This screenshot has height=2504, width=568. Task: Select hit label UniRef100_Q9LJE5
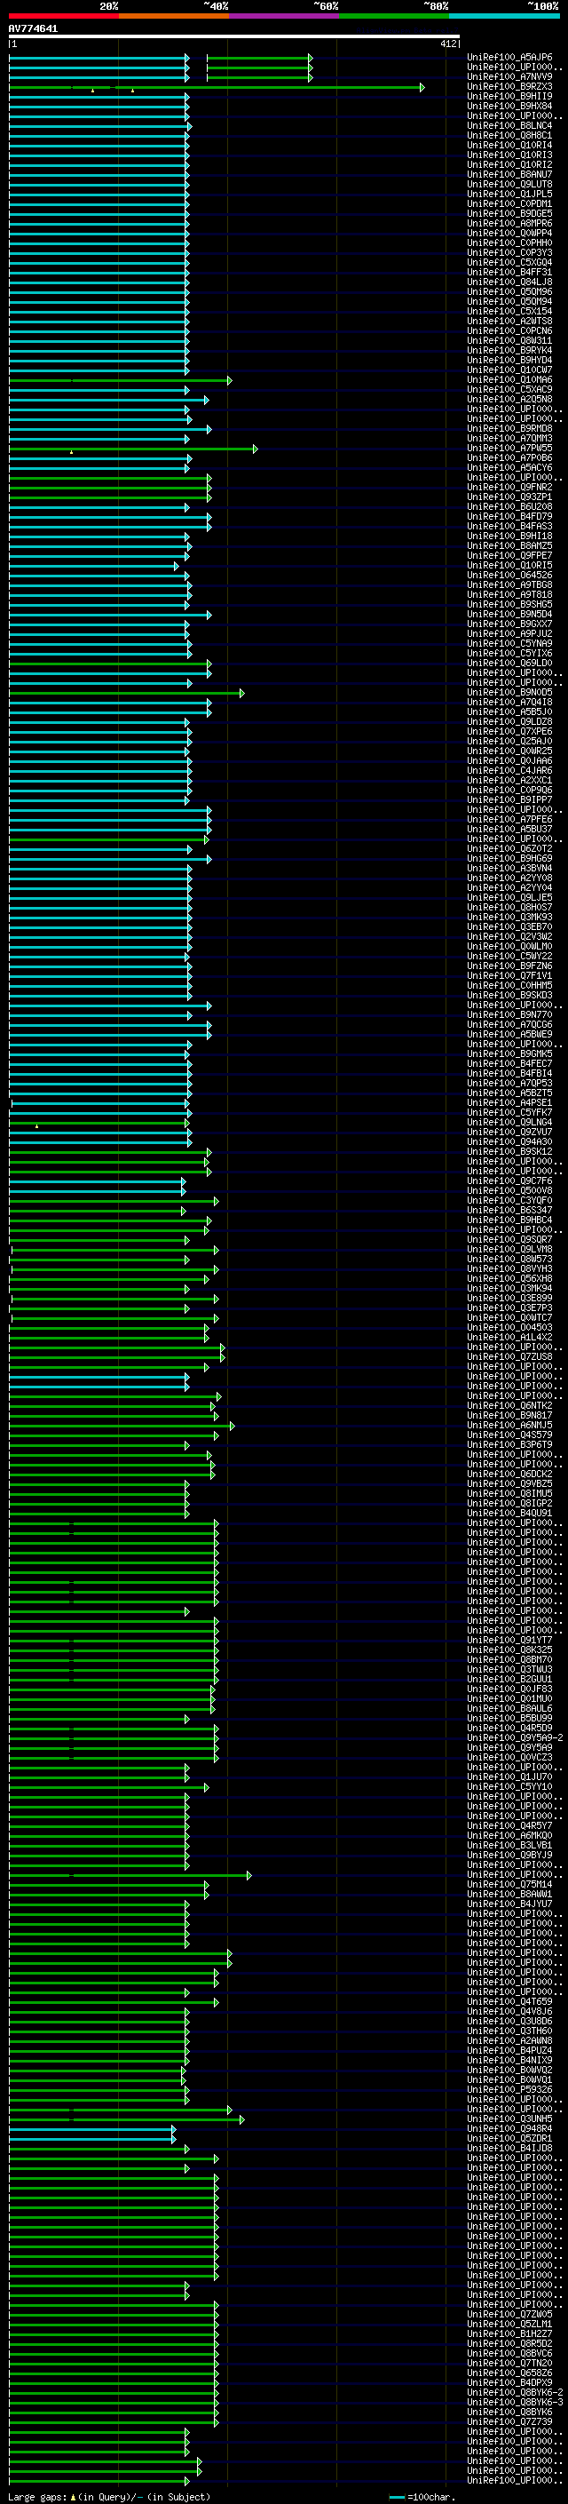(509, 897)
